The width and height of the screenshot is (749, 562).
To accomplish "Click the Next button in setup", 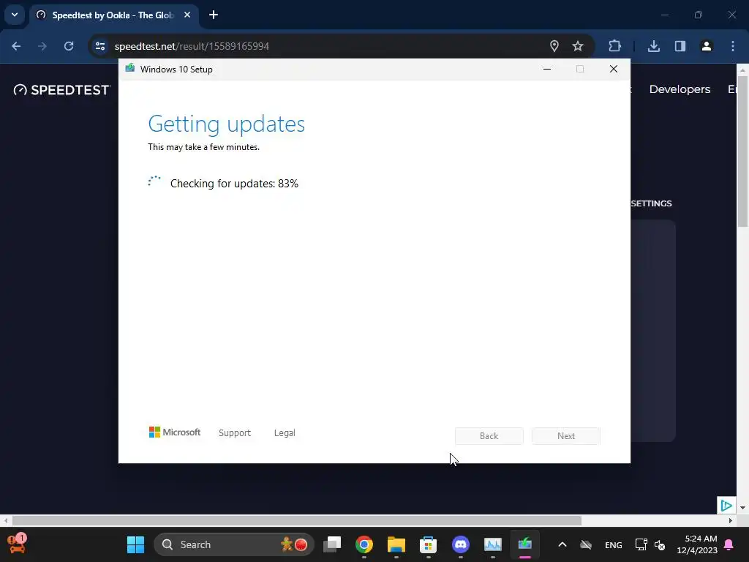I will [x=566, y=436].
